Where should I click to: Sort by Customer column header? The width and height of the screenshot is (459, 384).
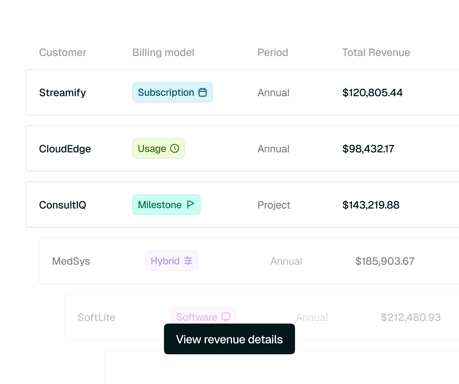tap(63, 53)
